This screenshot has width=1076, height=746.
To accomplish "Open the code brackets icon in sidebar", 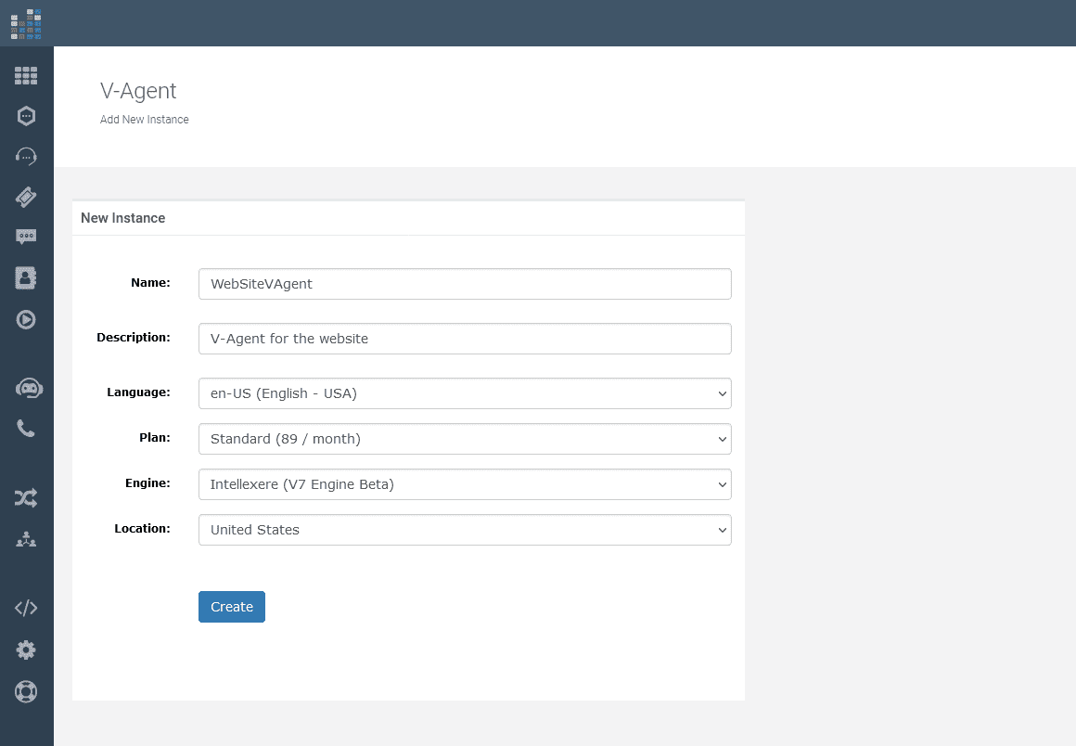I will [26, 608].
